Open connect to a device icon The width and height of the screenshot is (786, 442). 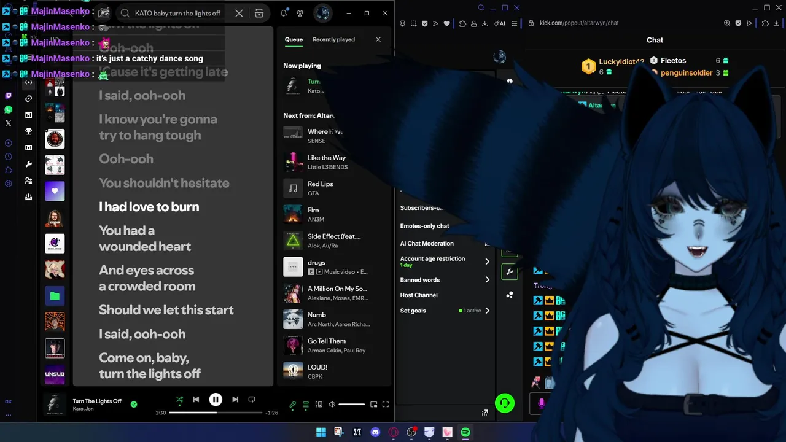319,405
